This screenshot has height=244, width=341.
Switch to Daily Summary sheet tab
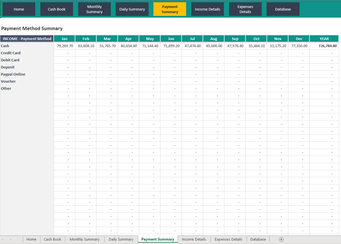121,239
